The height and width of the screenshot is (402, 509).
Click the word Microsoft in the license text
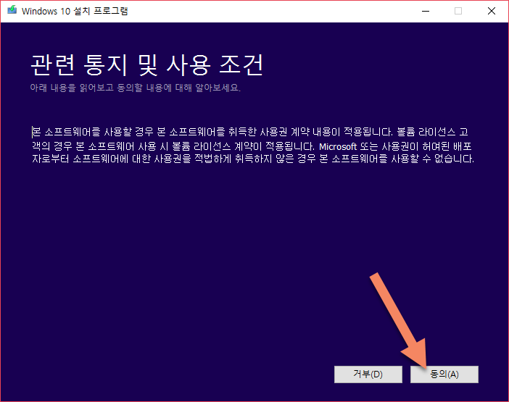tap(338, 147)
